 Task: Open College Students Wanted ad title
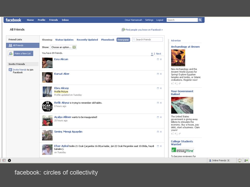click(182, 143)
